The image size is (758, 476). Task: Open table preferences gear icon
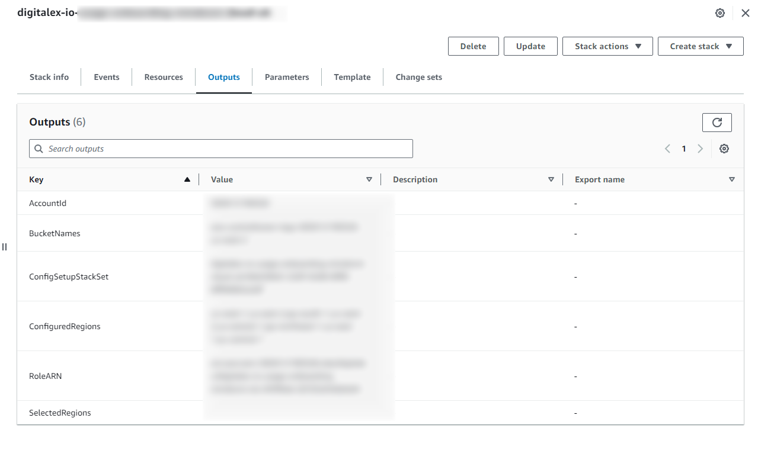724,149
